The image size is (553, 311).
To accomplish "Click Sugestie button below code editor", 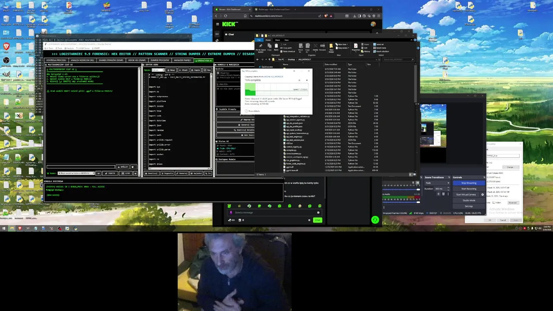I will click(167, 173).
